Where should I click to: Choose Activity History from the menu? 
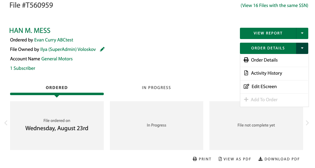(x=266, y=73)
